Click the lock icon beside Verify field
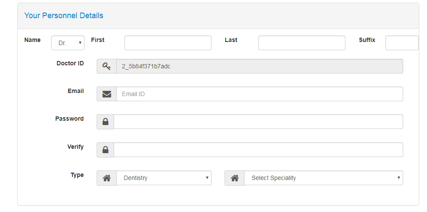Viewport: 427px width, 212px height. point(105,150)
